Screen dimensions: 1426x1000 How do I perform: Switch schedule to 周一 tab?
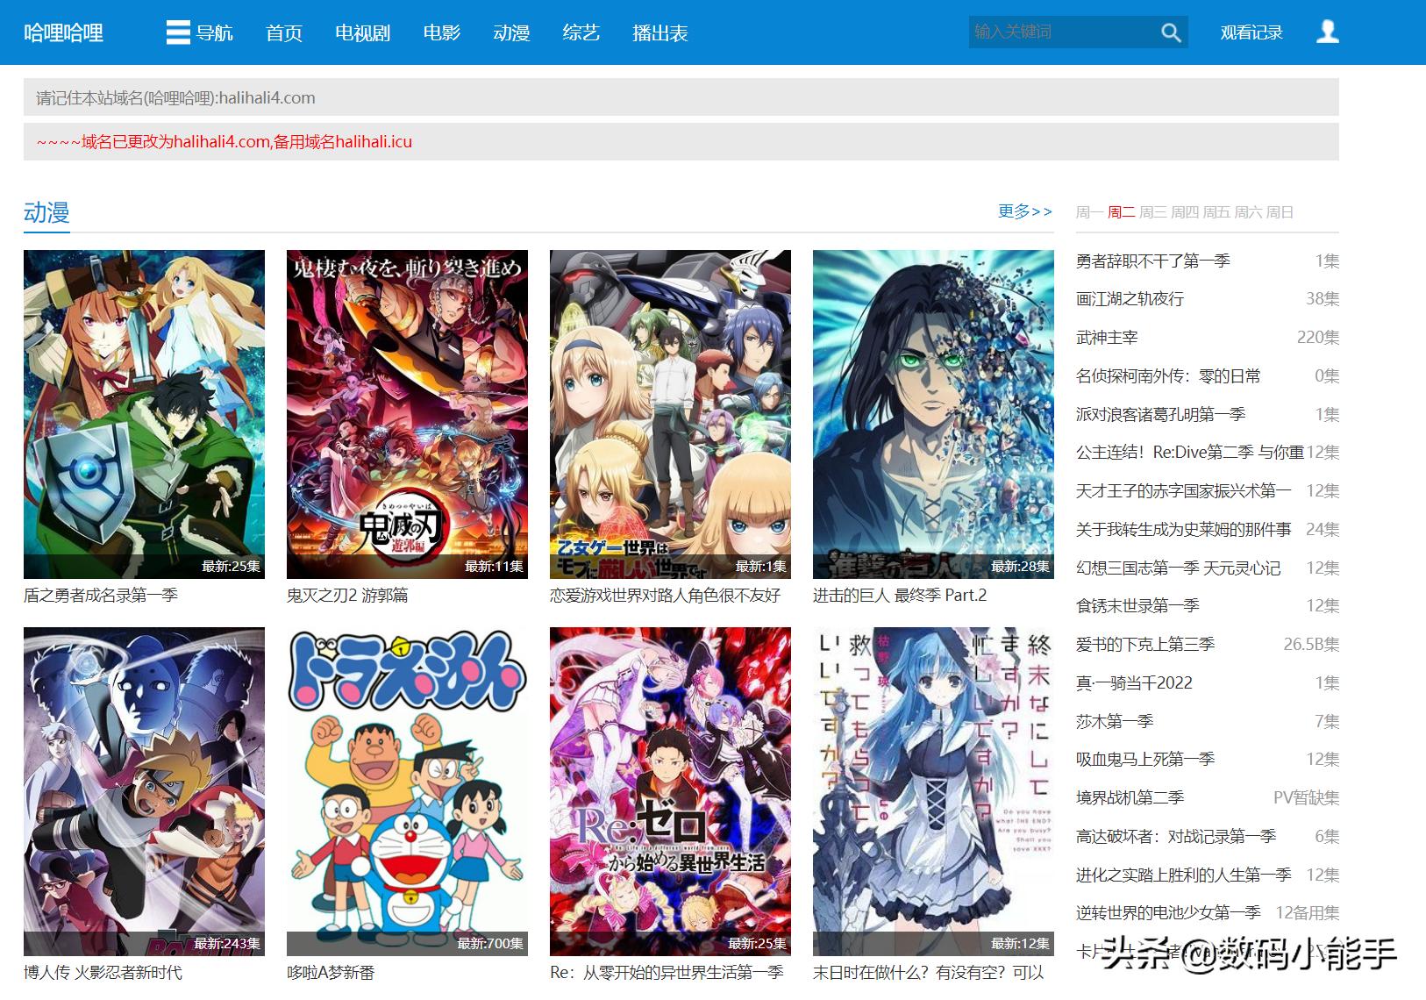coord(1089,212)
